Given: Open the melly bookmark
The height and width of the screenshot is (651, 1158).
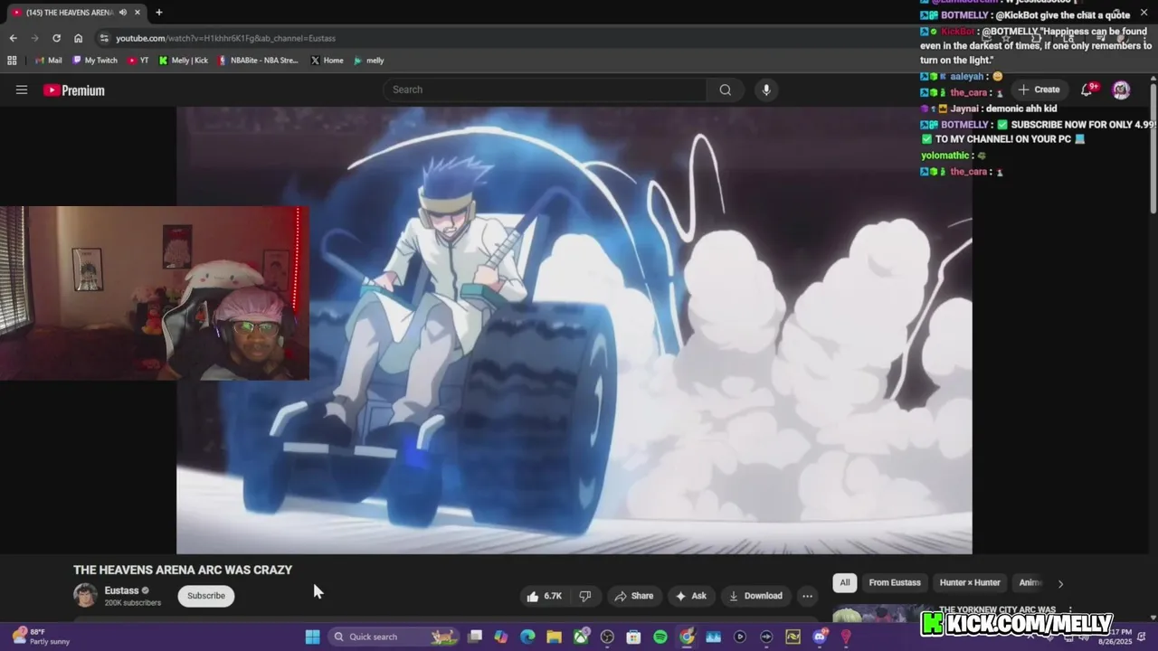Looking at the screenshot, I should 369,61.
